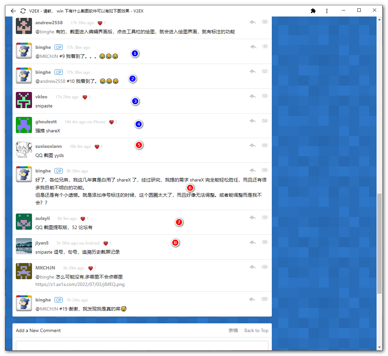Image resolution: width=388 pixels, height=356 pixels.
Task: Click Back to Top link
Action: [x=256, y=330]
